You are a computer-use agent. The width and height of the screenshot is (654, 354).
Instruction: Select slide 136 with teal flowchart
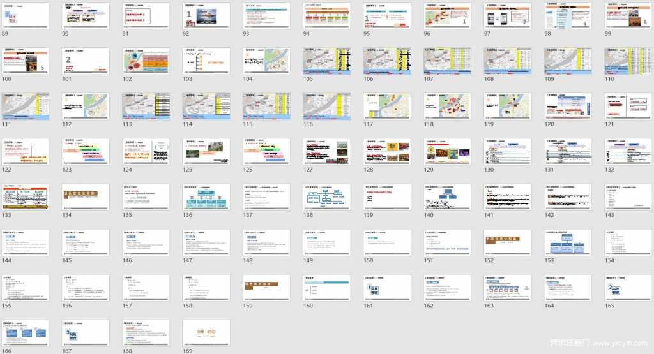pyautogui.click(x=207, y=197)
